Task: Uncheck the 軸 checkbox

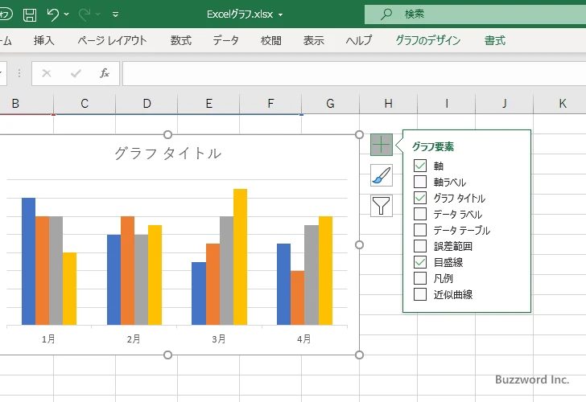Action: [420, 166]
